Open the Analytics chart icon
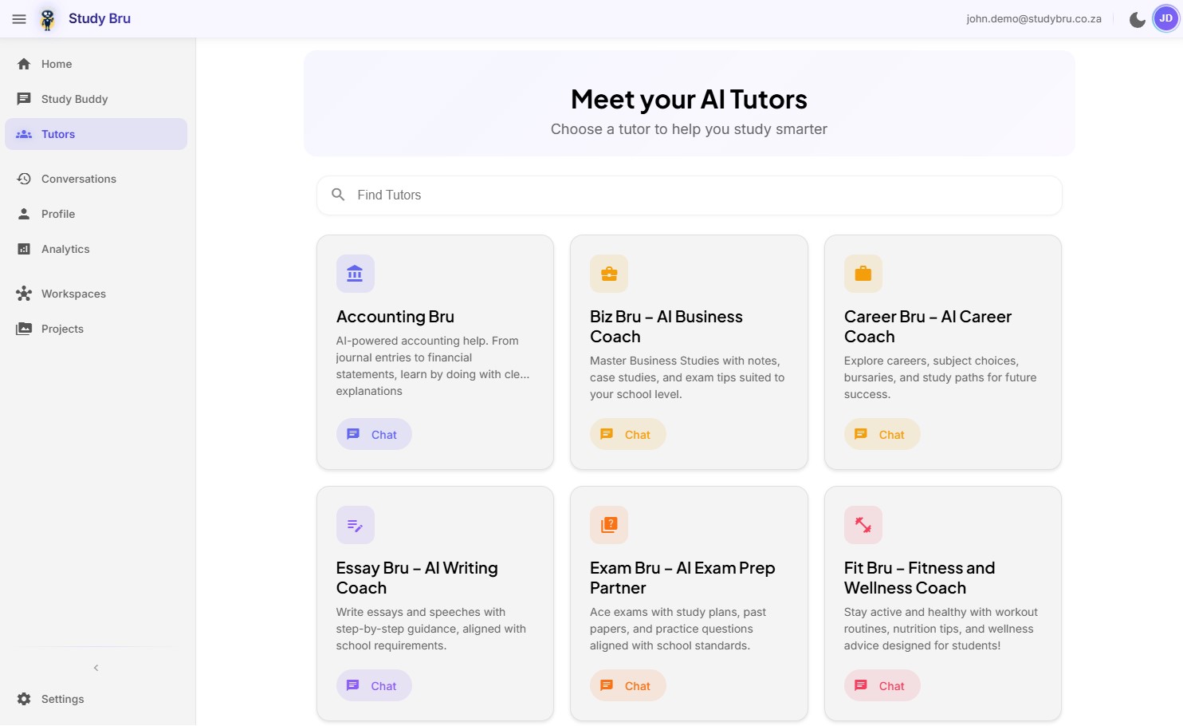Image resolution: width=1183 pixels, height=726 pixels. (x=25, y=249)
